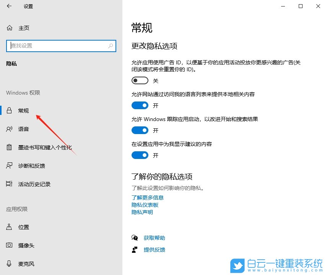Turn off Windows app launch tracking
327x275 pixels.
[140, 130]
